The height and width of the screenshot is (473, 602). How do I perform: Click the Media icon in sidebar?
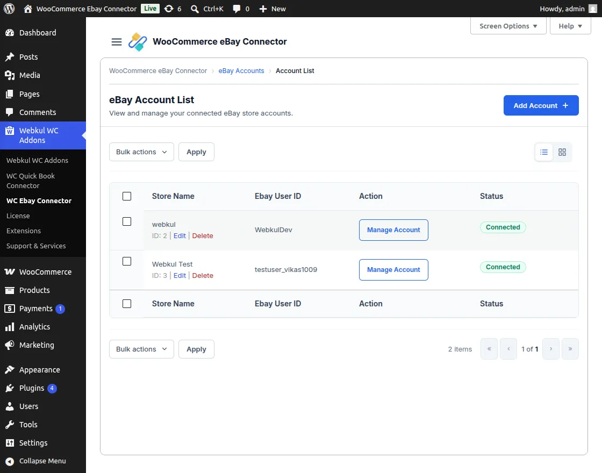[x=10, y=75]
